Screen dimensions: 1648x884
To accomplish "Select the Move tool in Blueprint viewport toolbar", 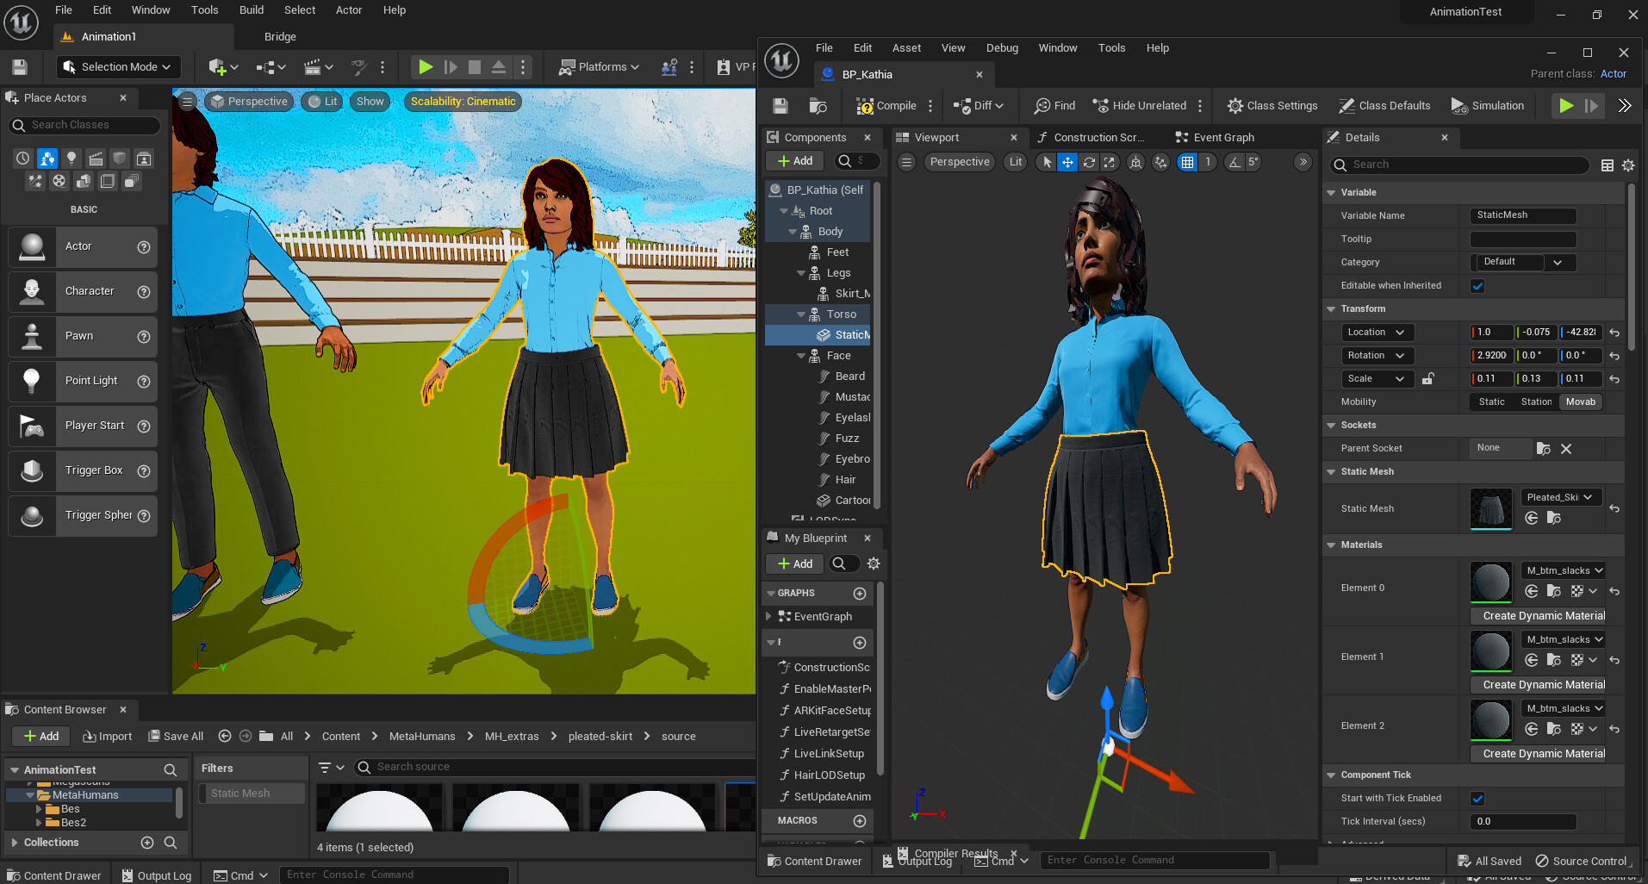I will [1067, 162].
